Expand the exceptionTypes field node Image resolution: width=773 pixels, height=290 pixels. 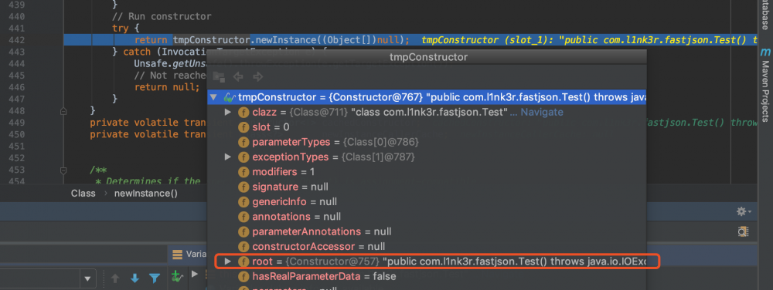(x=228, y=157)
